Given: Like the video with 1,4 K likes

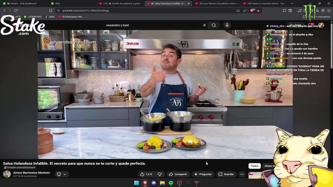Looking at the screenshot, I should tap(146, 174).
